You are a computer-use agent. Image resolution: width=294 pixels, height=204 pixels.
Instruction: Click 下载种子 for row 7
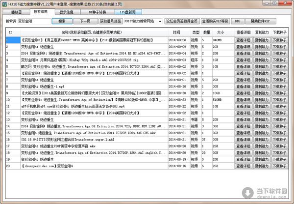[279, 80]
